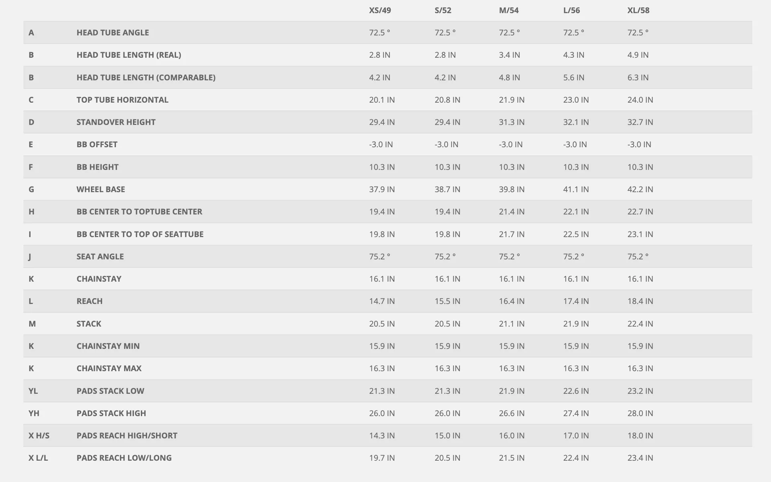Click the STANDOVER HEIGHT row label
Viewport: 771px width, 482px height.
pyautogui.click(x=116, y=122)
